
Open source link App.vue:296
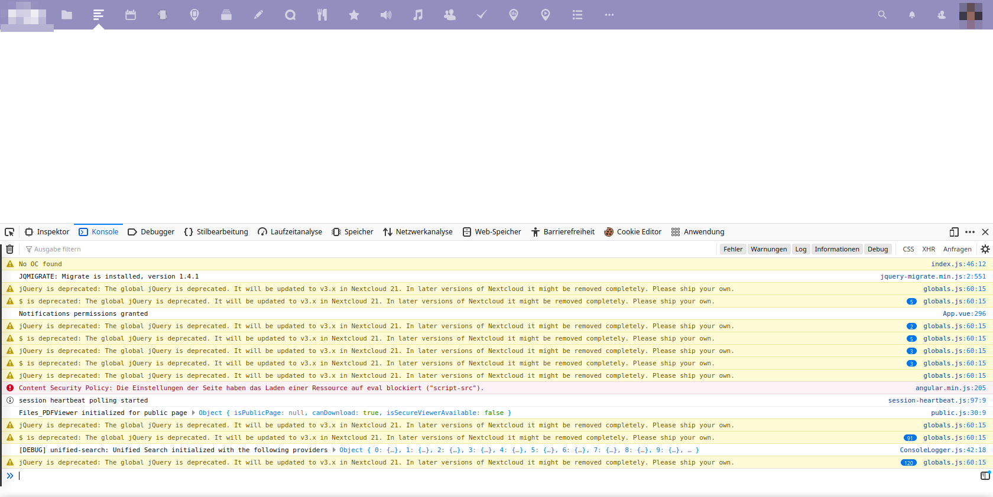964,313
